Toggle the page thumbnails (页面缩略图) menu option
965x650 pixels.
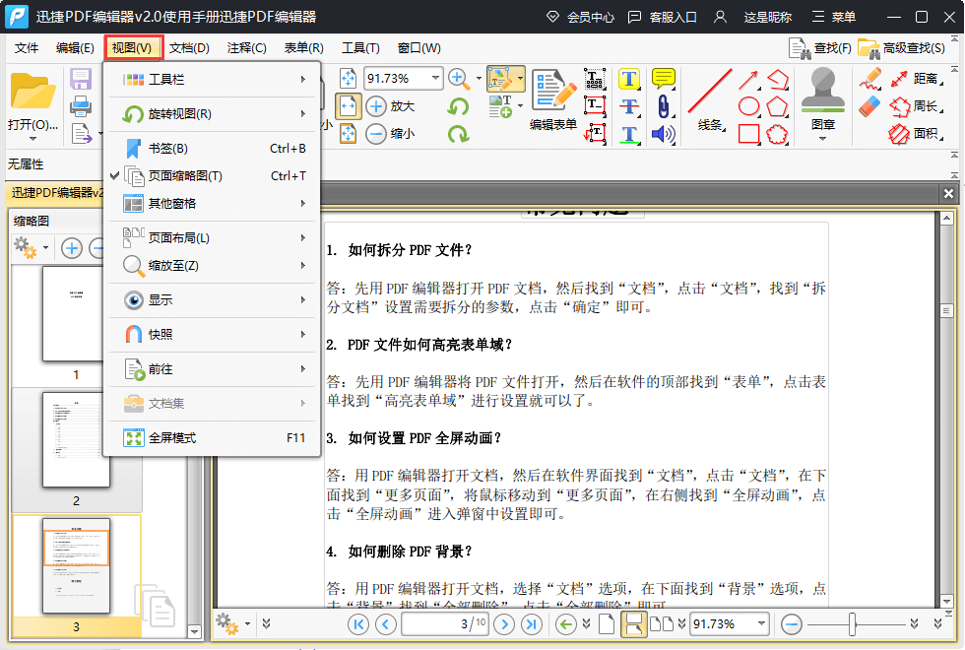point(185,176)
